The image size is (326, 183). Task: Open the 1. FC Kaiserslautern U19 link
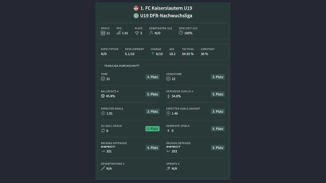click(x=166, y=8)
